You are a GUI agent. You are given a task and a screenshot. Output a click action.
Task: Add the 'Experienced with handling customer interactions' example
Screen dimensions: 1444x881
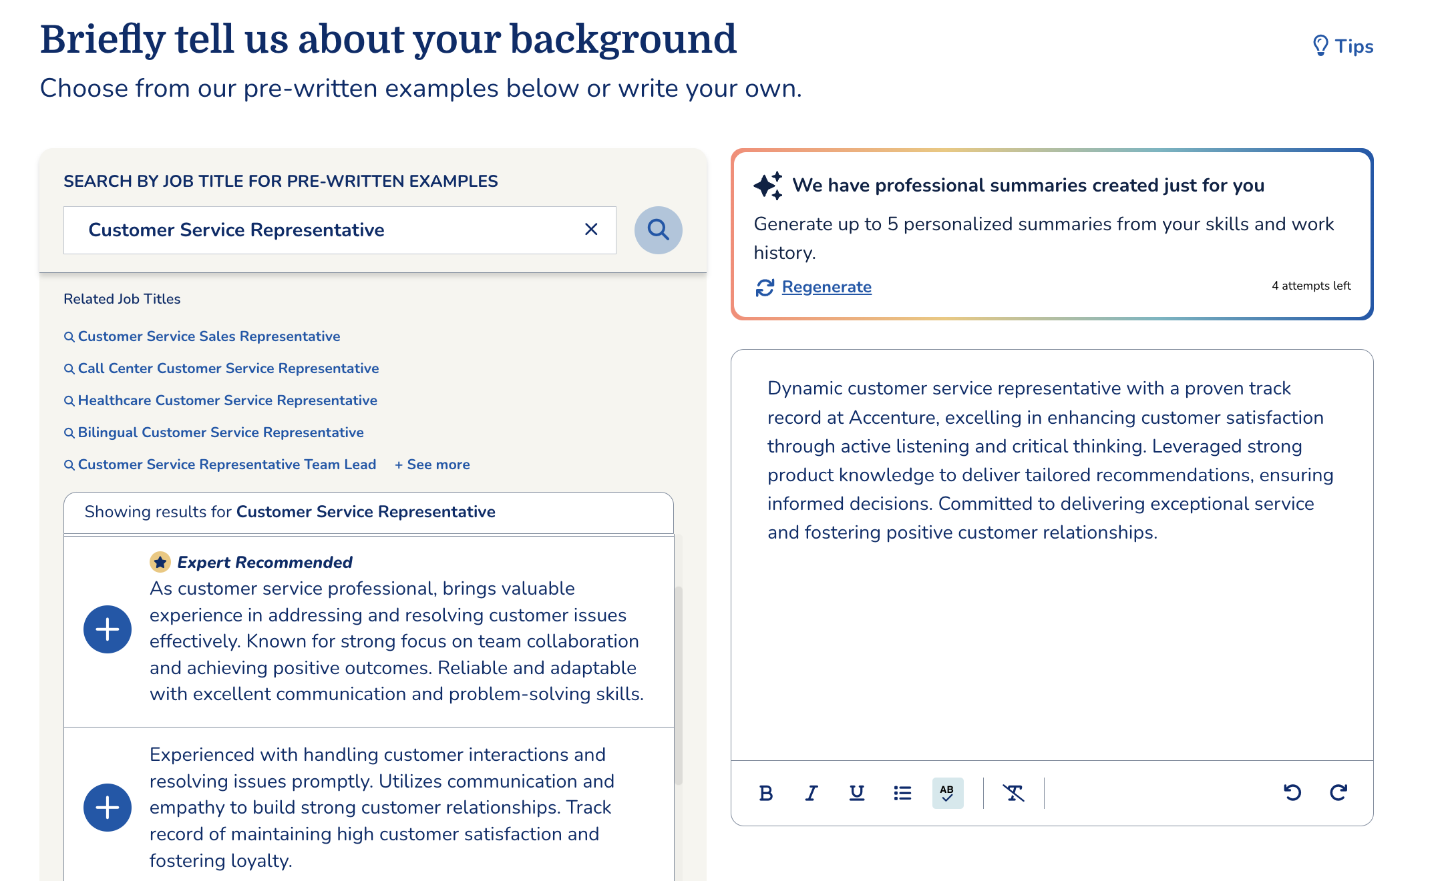[108, 808]
